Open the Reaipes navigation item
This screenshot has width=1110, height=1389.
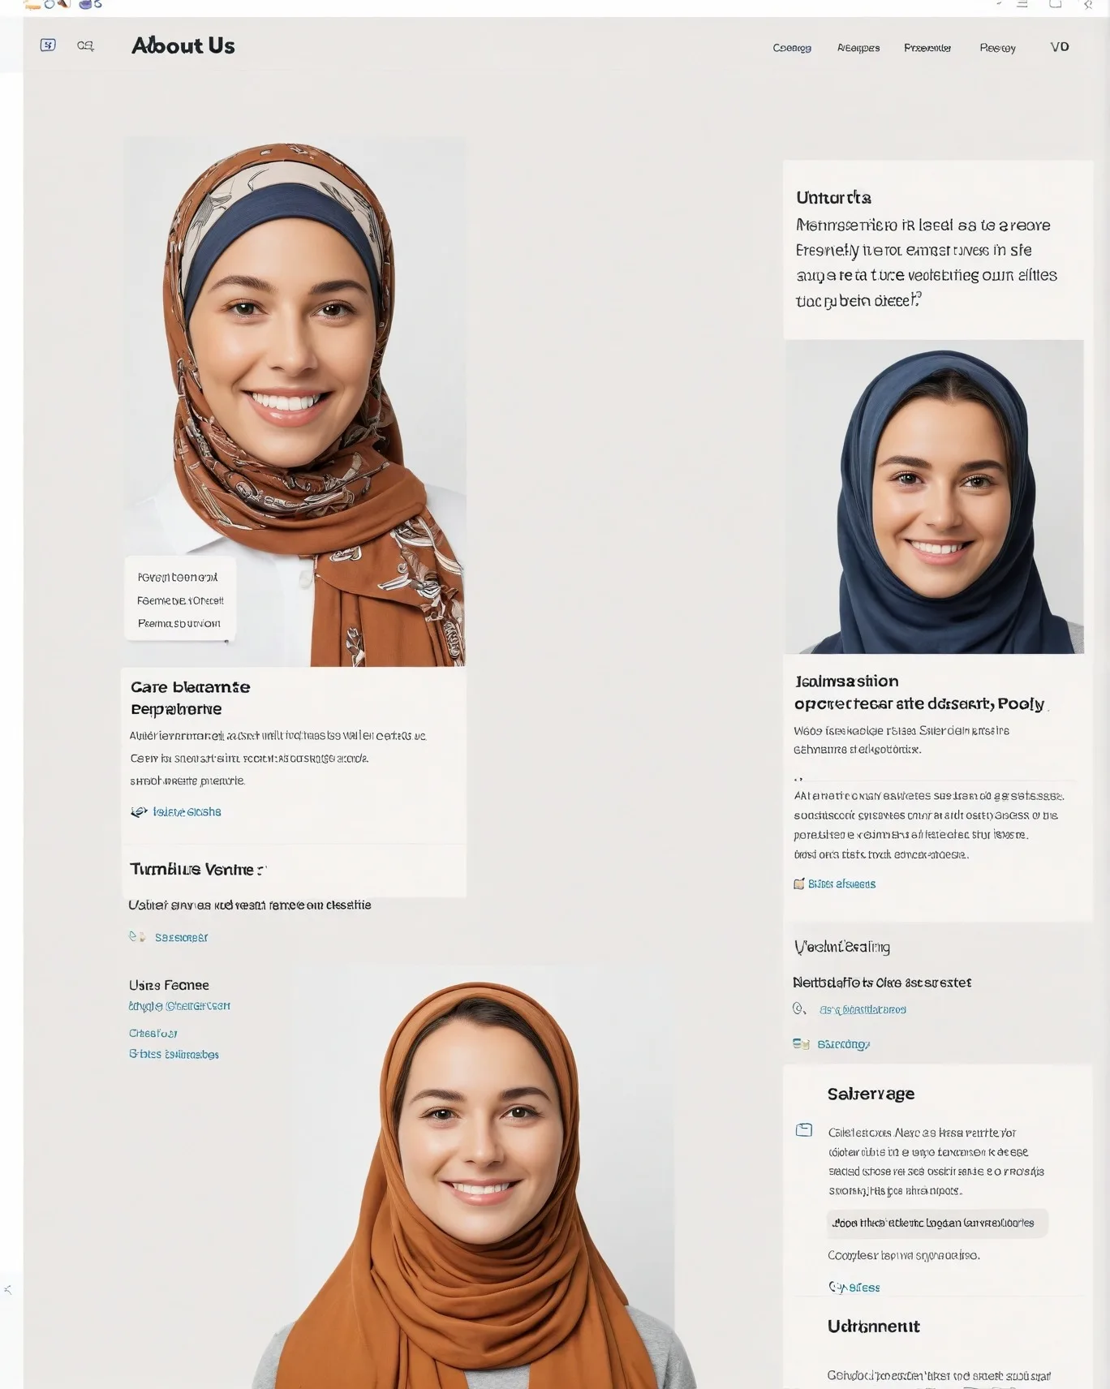pyautogui.click(x=858, y=48)
